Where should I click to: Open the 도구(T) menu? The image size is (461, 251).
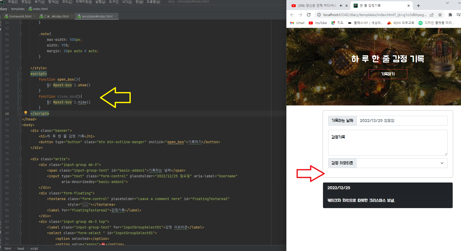(x=114, y=2)
